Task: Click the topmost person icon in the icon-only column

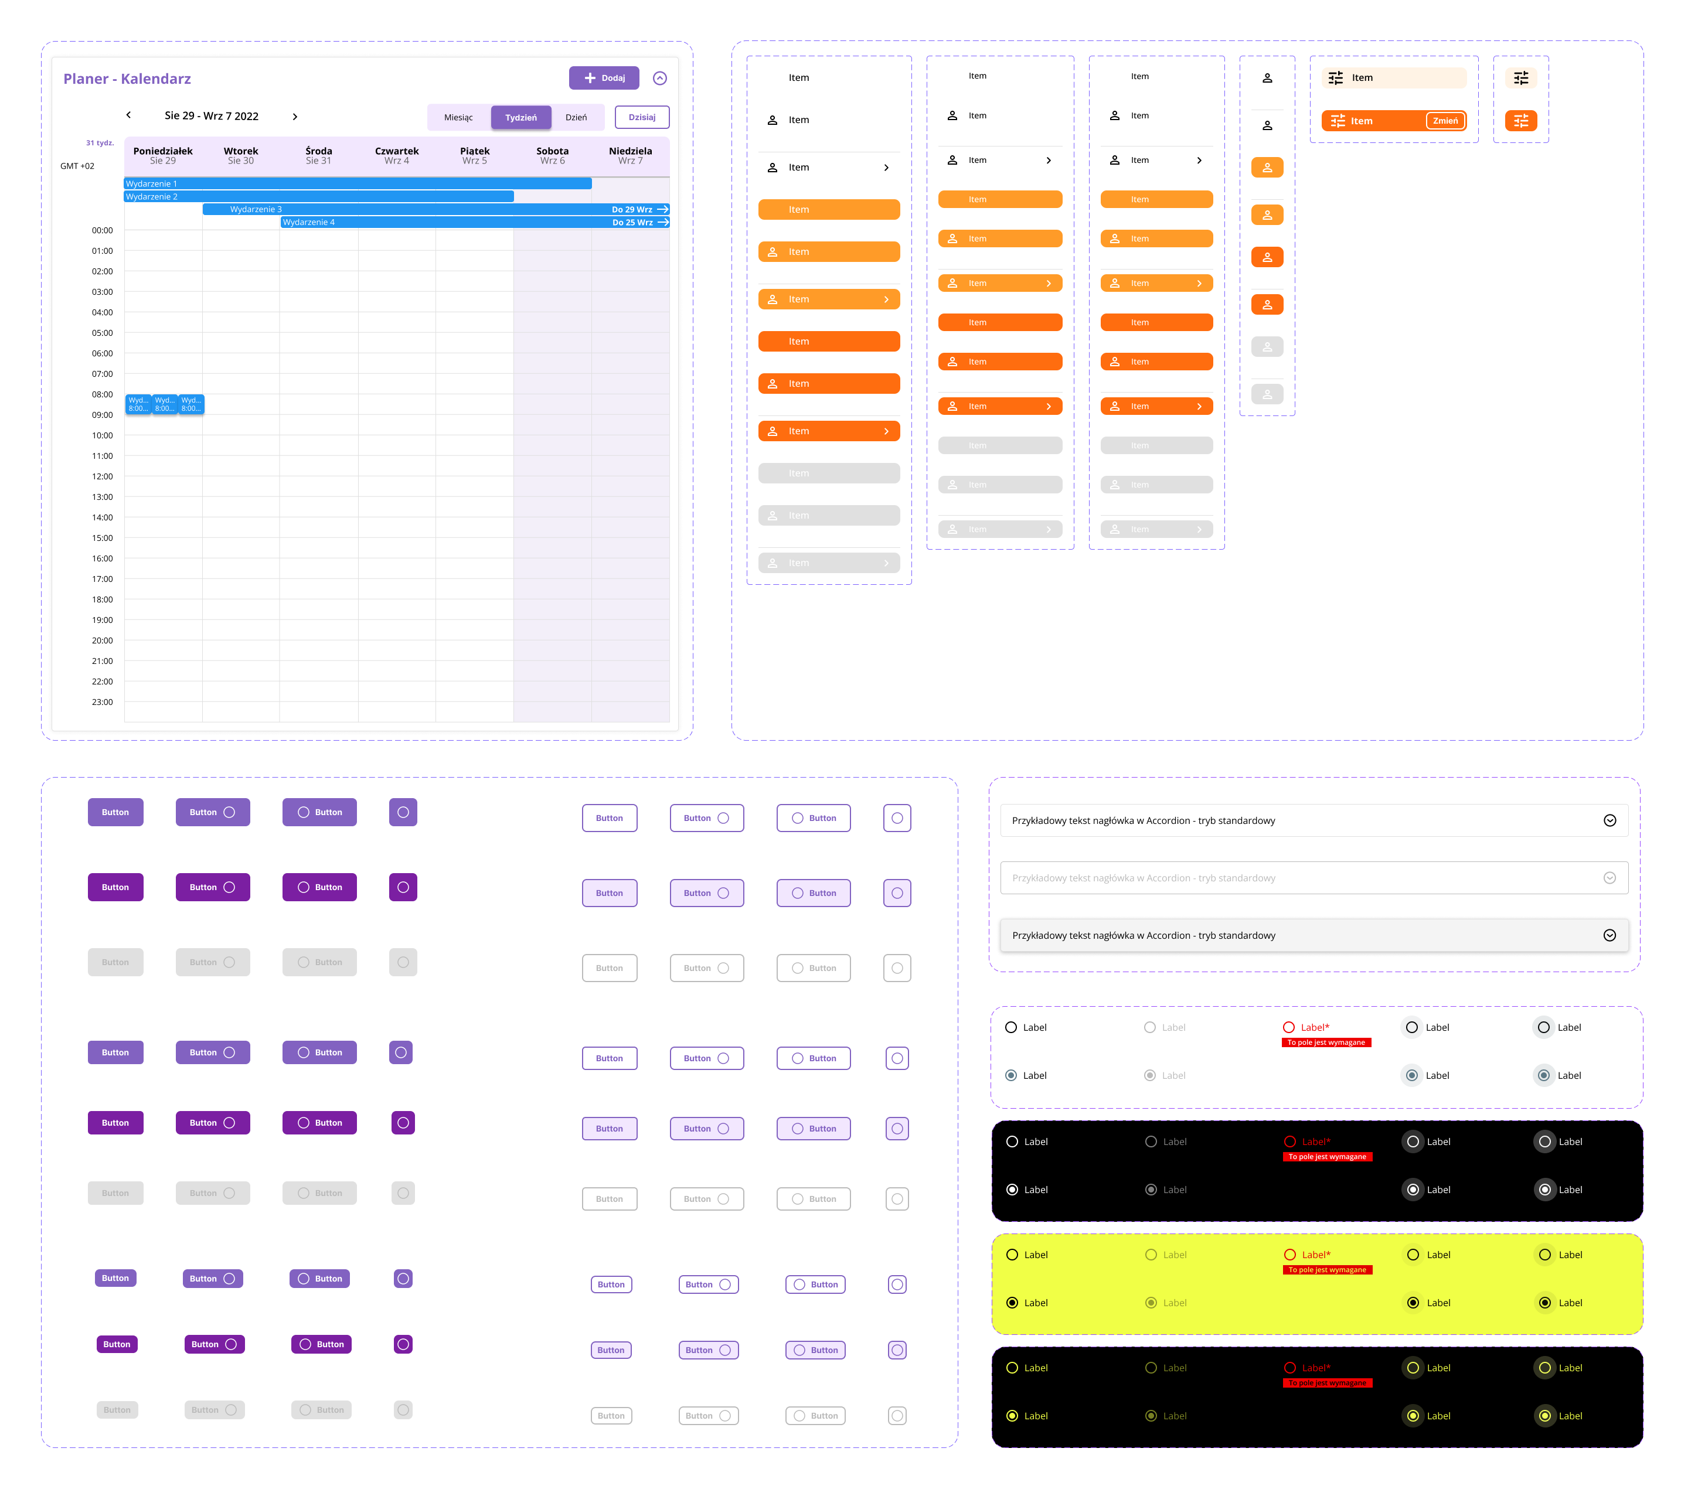Action: point(1267,78)
